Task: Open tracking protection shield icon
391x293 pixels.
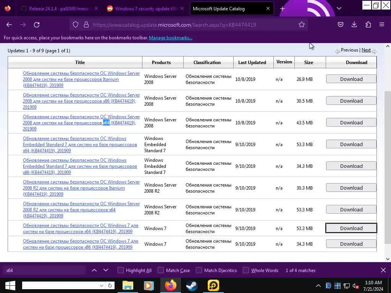Action: coord(76,24)
